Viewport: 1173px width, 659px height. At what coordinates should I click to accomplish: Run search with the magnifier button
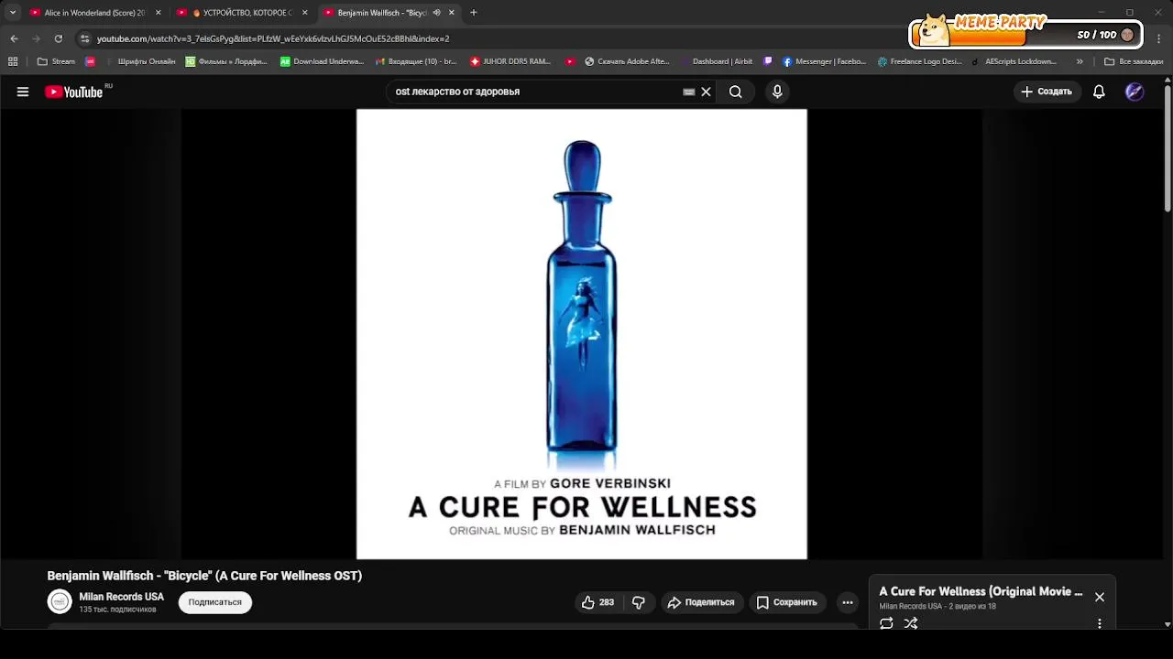point(735,92)
